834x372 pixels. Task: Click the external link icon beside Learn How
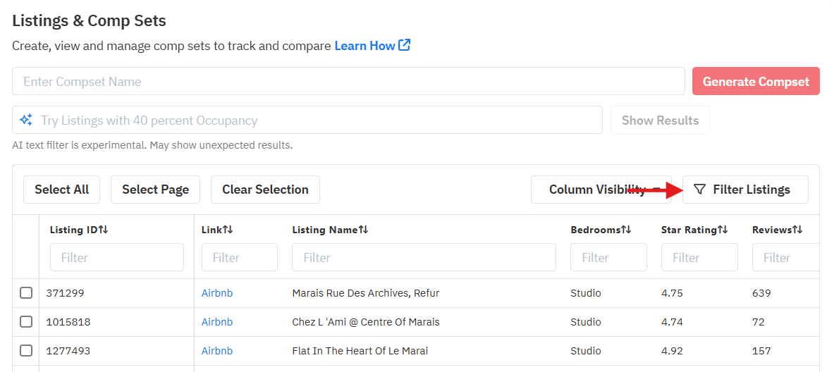tap(405, 45)
